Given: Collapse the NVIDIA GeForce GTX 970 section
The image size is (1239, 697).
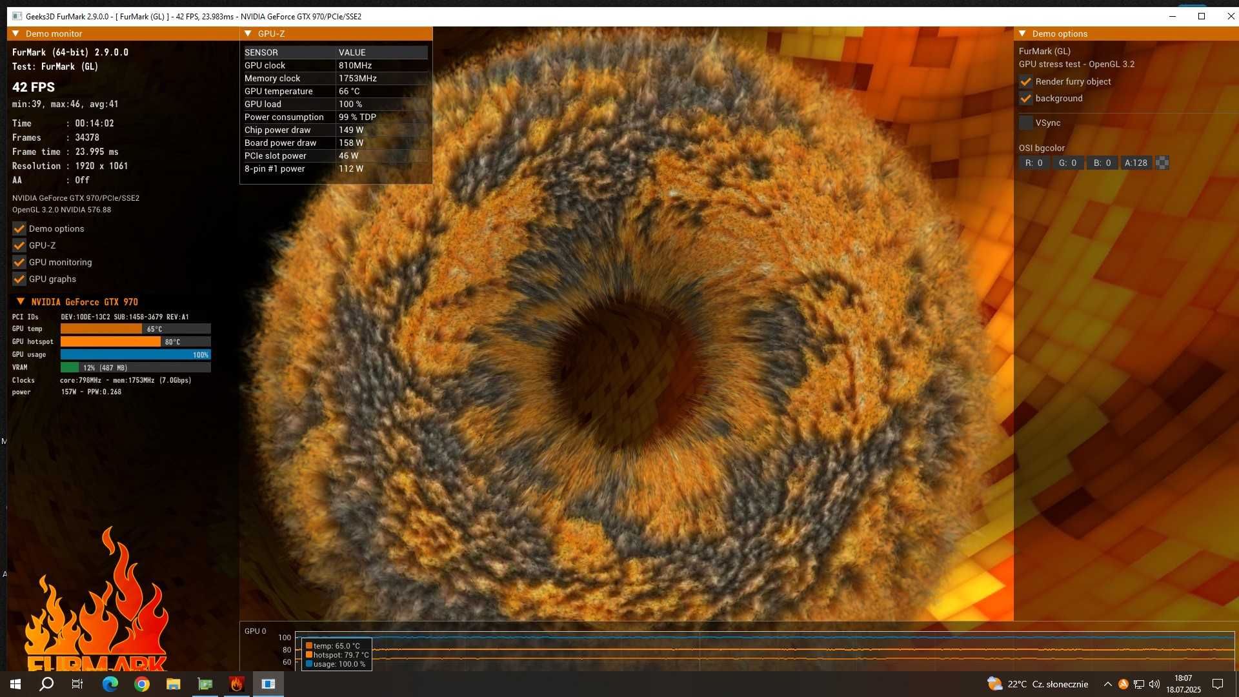Looking at the screenshot, I should 21,301.
